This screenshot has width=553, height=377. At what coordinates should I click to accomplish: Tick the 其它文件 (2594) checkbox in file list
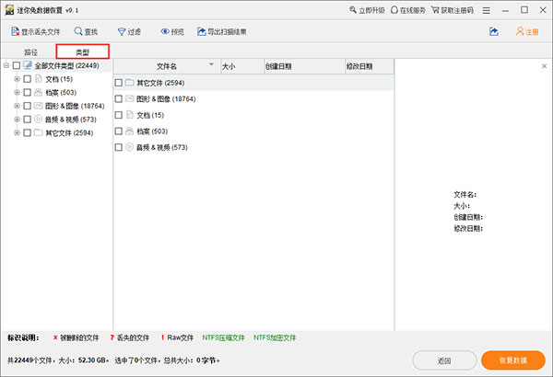pyautogui.click(x=118, y=83)
